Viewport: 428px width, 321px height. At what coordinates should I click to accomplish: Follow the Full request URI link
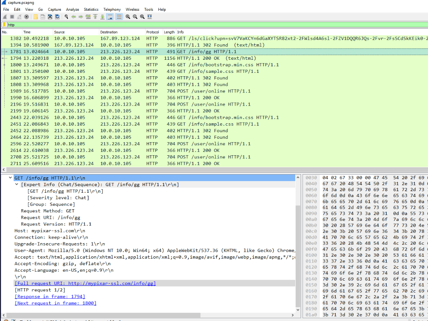[85, 283]
